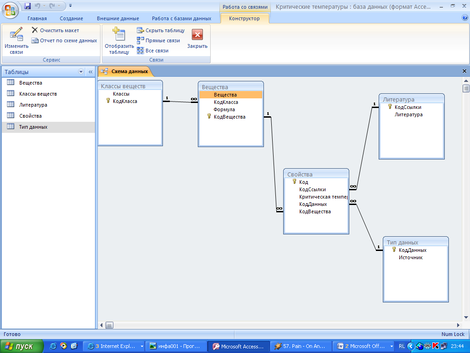This screenshot has height=353, width=470.
Task: Collapse the navigation pane with double chevron
Action: coord(90,72)
